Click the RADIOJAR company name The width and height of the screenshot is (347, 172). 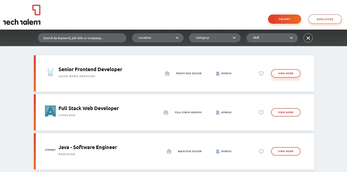(x=67, y=154)
